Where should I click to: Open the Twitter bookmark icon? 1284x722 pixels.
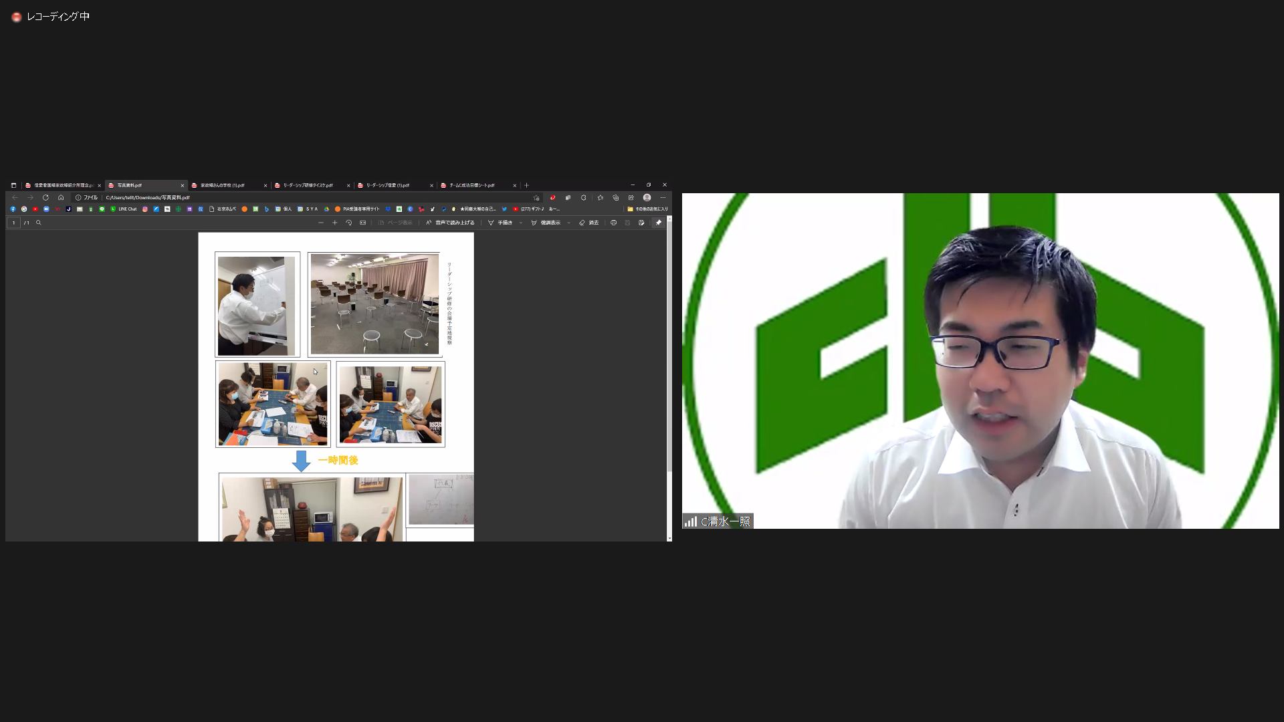[x=504, y=209]
